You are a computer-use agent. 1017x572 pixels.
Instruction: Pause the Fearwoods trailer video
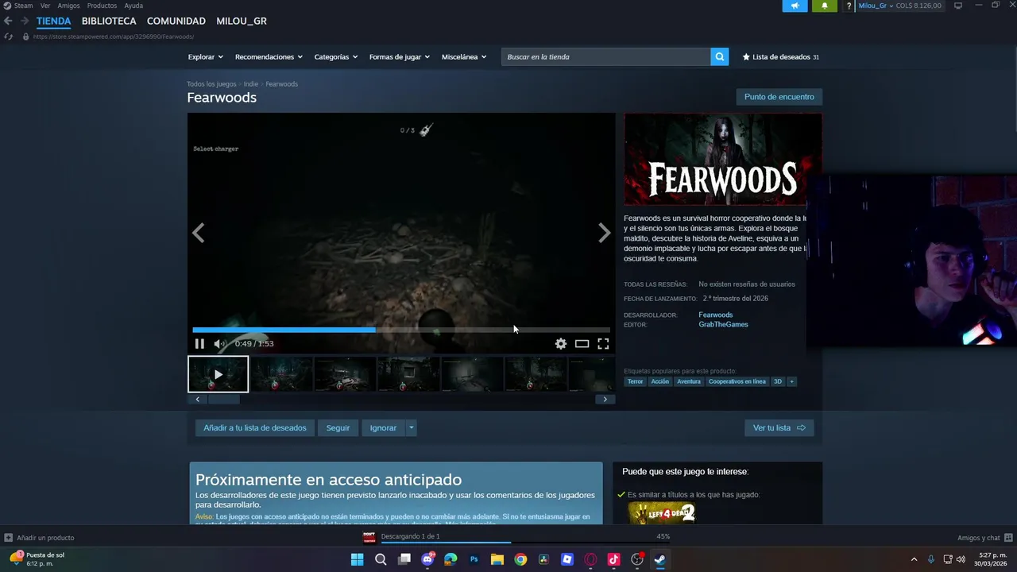point(199,343)
